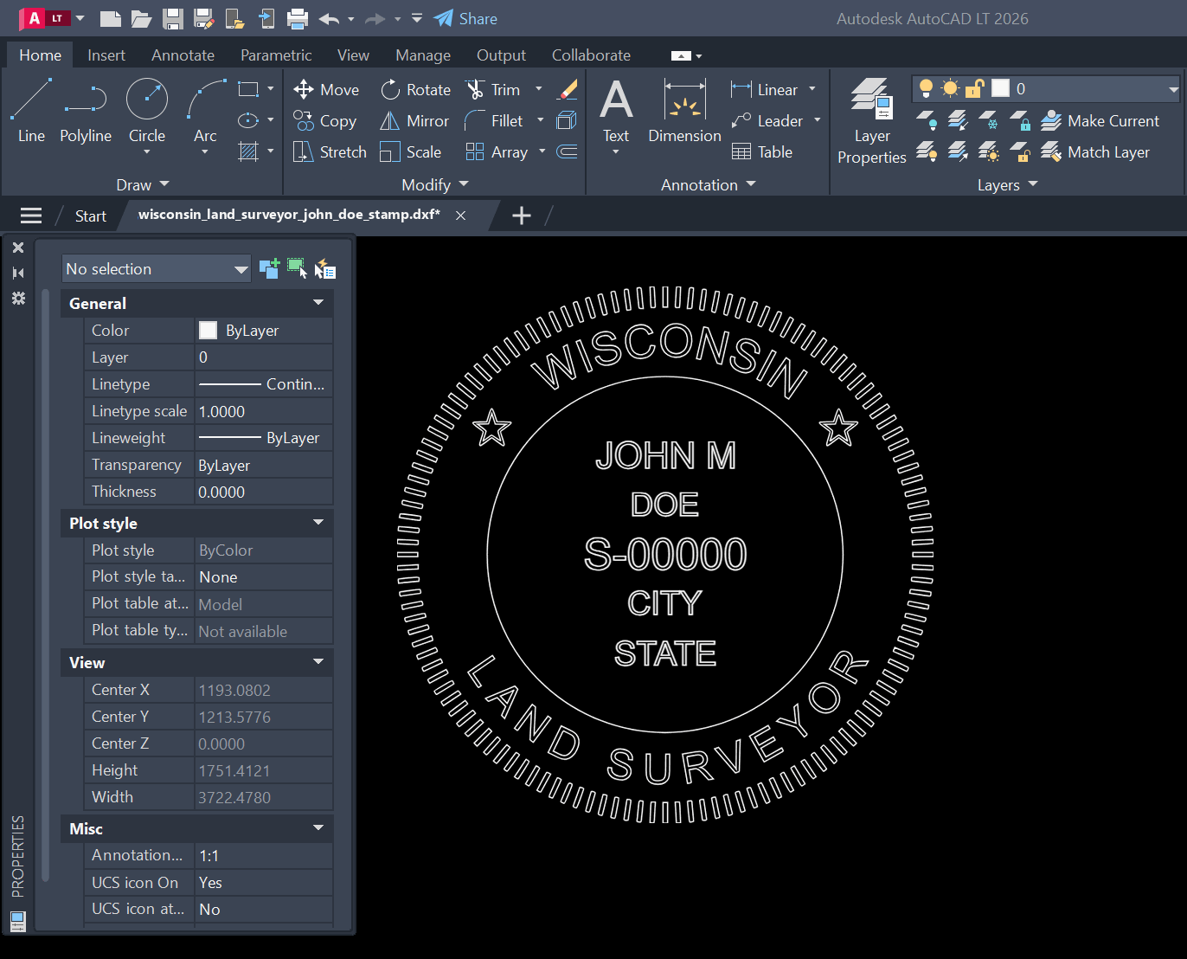Click the Leader annotation button
Screen dimensions: 1187x959
(767, 120)
